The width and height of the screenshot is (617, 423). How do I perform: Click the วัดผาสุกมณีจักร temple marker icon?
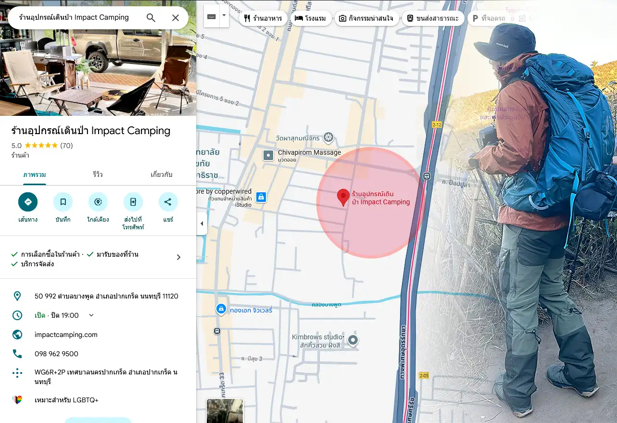click(328, 138)
